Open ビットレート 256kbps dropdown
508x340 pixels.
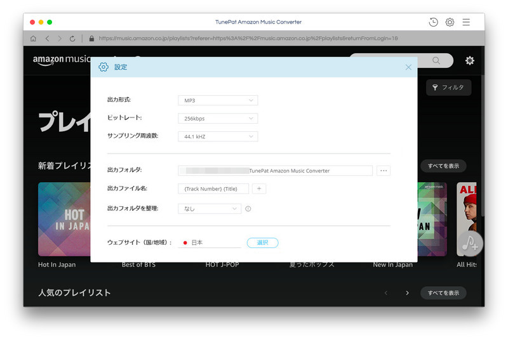tap(218, 119)
